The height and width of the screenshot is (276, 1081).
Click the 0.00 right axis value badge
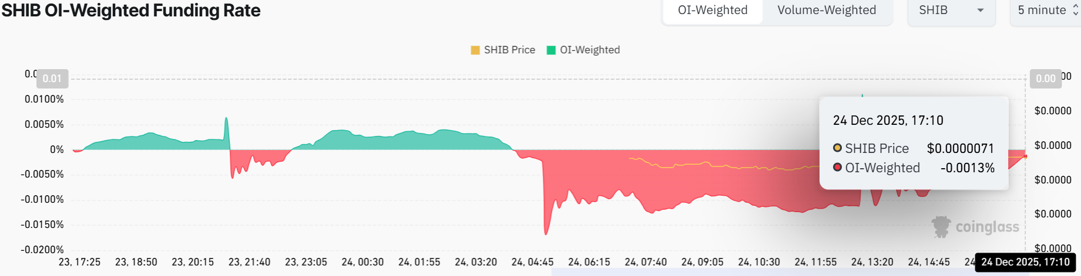(x=1045, y=79)
